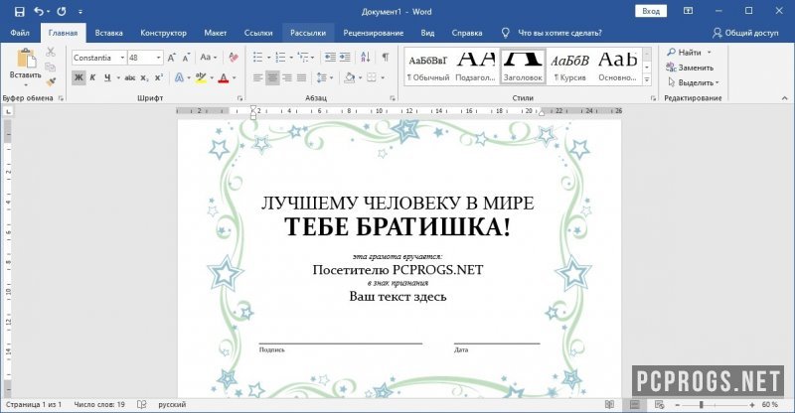795x413 pixels.
Task: Cut selection using the scissors icon
Action: 51,52
